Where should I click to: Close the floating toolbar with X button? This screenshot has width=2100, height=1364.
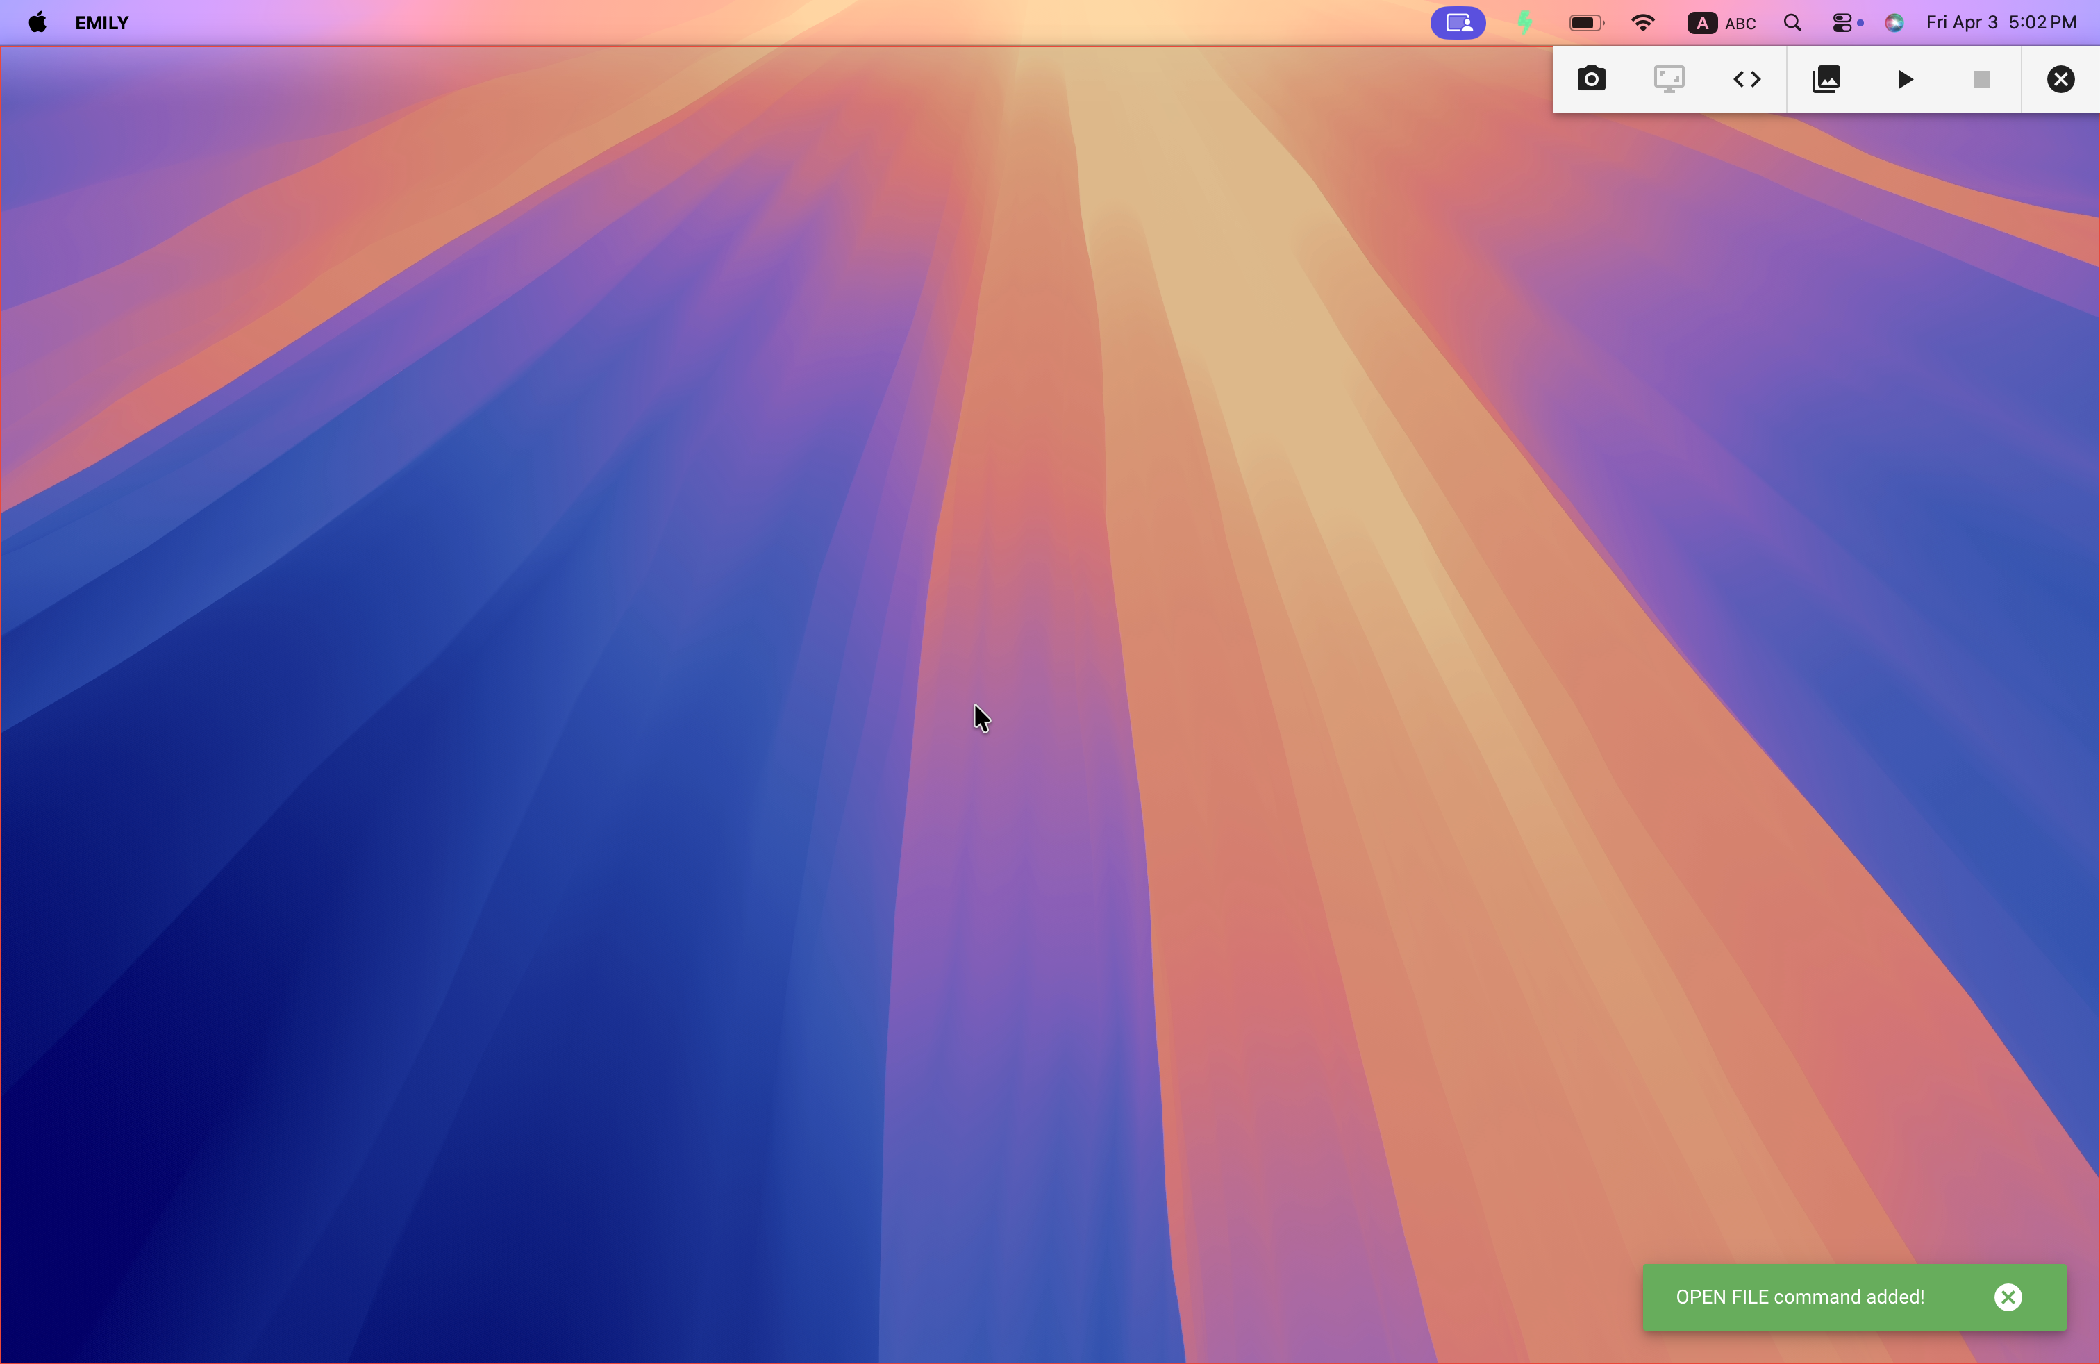coord(2060,79)
